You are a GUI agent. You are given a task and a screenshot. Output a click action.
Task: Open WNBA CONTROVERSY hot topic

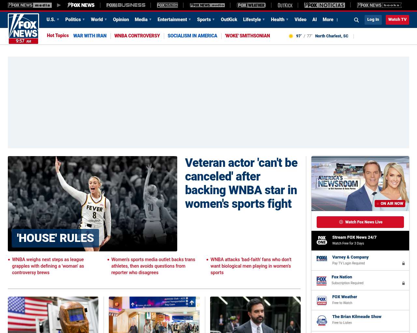coord(137,36)
